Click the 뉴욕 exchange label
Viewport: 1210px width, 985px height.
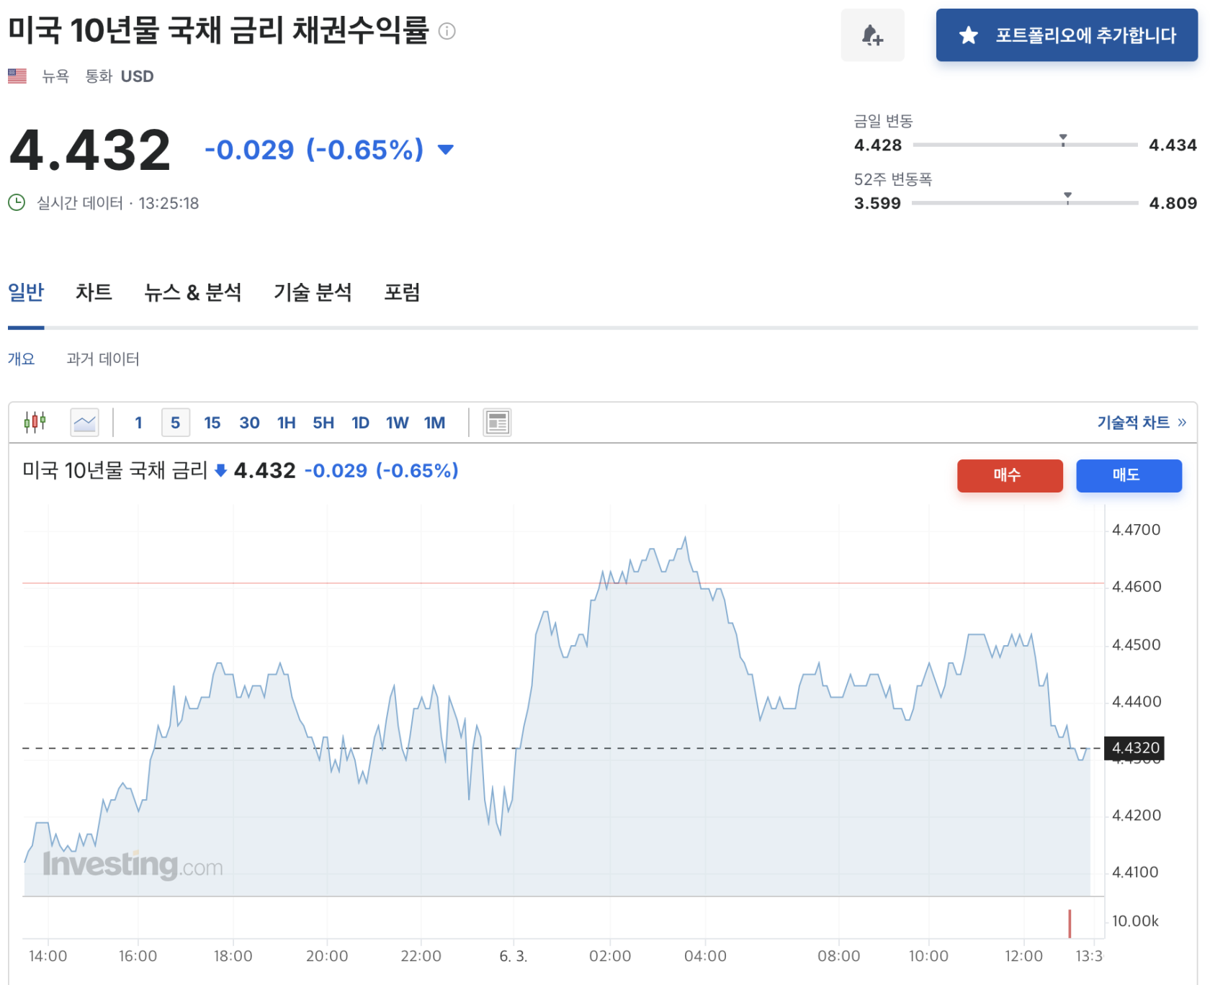pyautogui.click(x=55, y=76)
